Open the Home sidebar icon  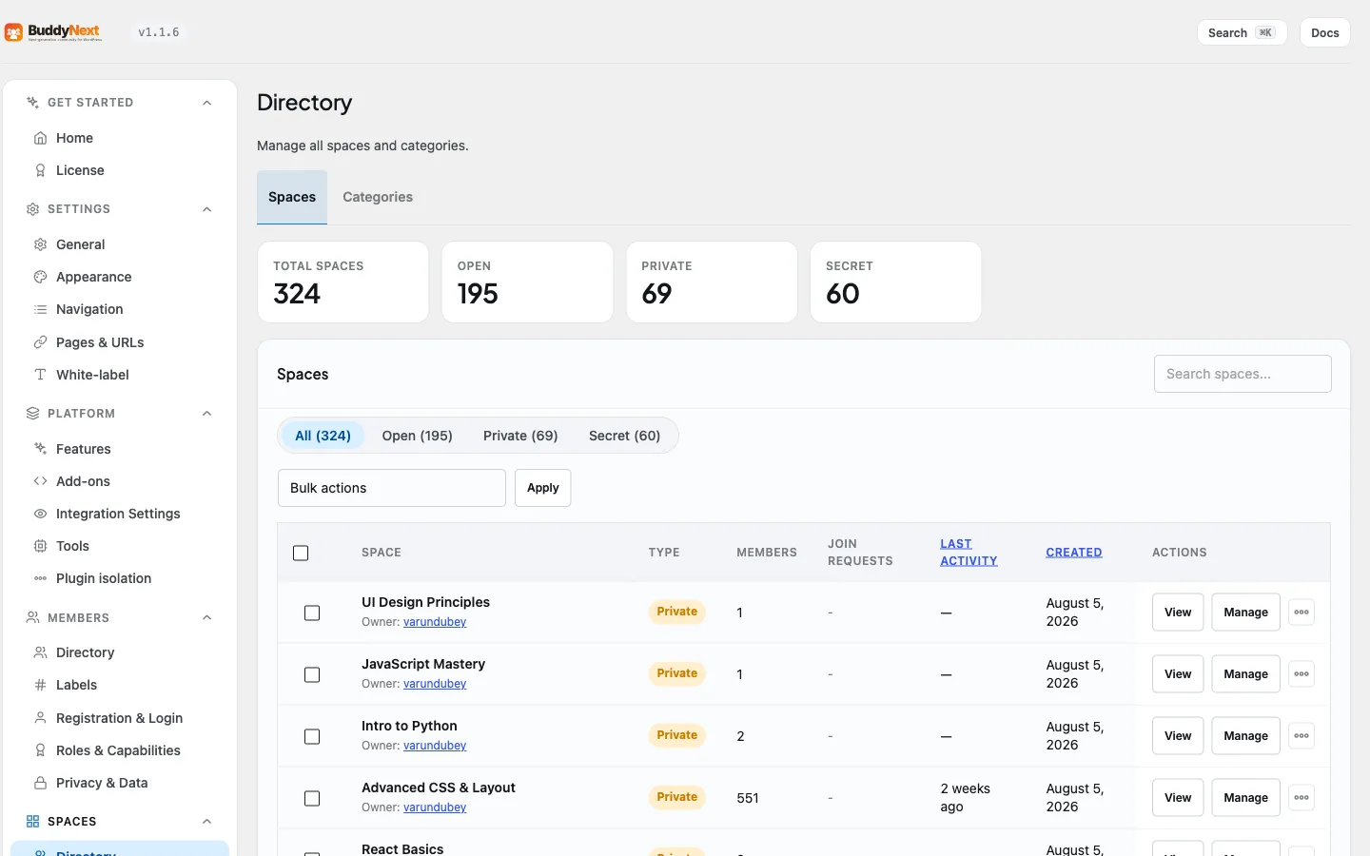click(x=40, y=138)
